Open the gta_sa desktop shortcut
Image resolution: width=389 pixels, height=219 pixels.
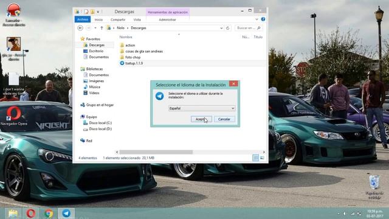[13, 49]
